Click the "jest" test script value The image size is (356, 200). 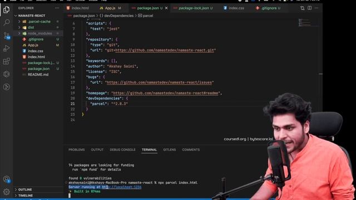pyautogui.click(x=113, y=29)
